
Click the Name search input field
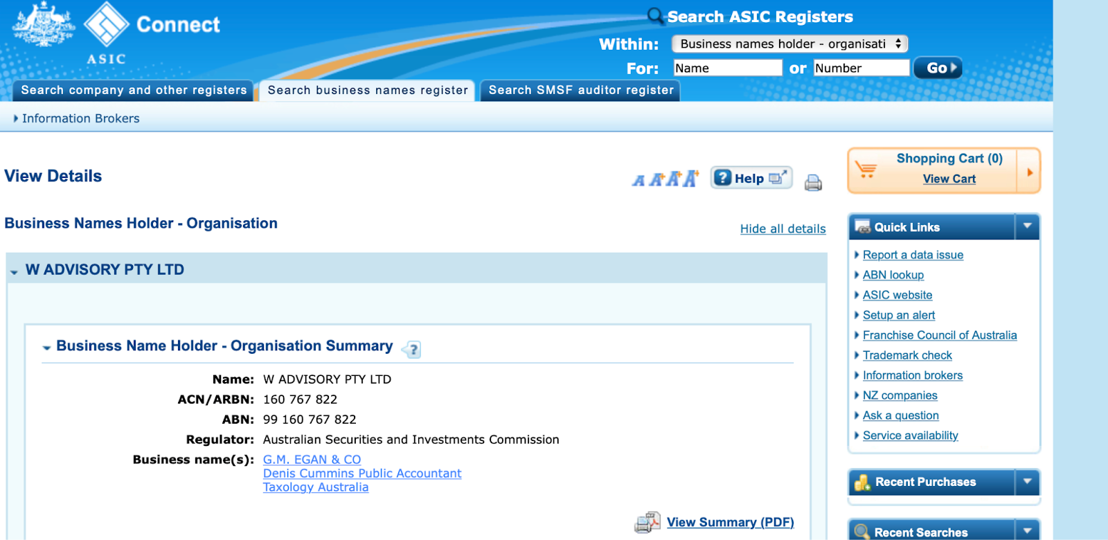coord(728,68)
